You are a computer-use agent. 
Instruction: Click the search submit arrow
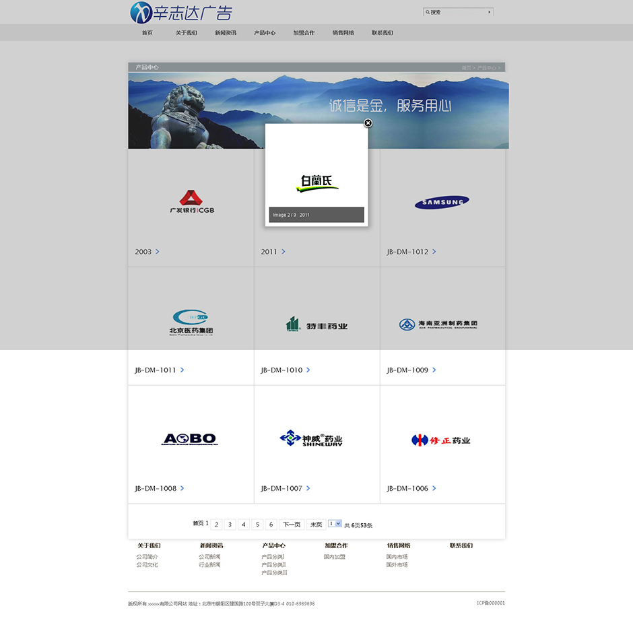[489, 12]
